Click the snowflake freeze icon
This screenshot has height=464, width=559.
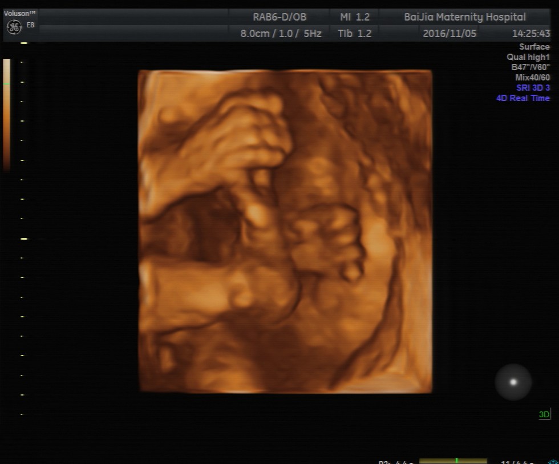(552, 461)
